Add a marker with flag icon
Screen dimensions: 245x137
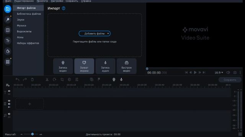(99, 80)
